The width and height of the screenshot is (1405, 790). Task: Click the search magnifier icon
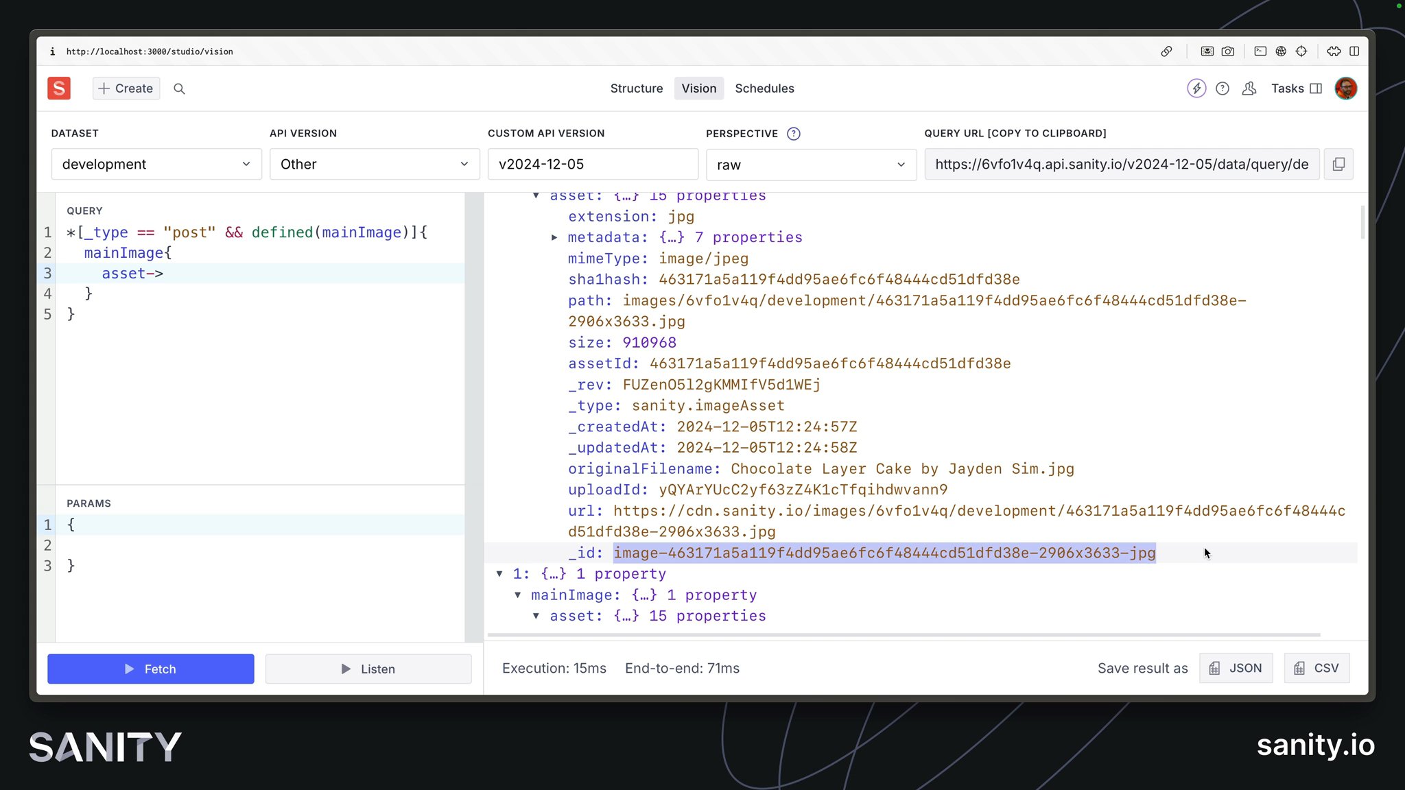(180, 88)
